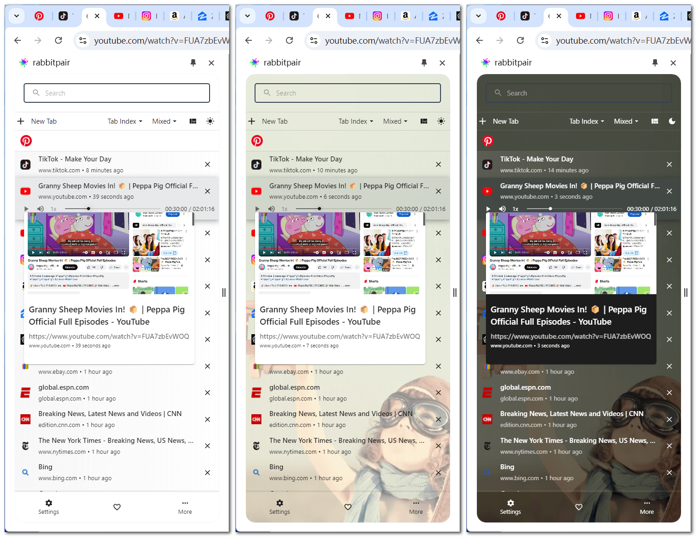
Task: Switch to TikTok browser tab in left window
Action: (63, 16)
